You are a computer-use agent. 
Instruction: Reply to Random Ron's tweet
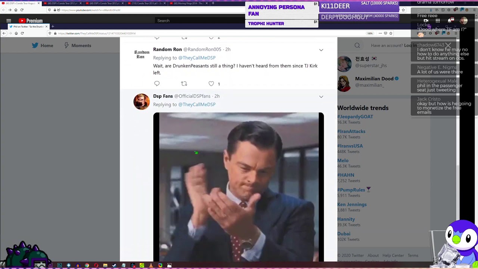(x=157, y=84)
